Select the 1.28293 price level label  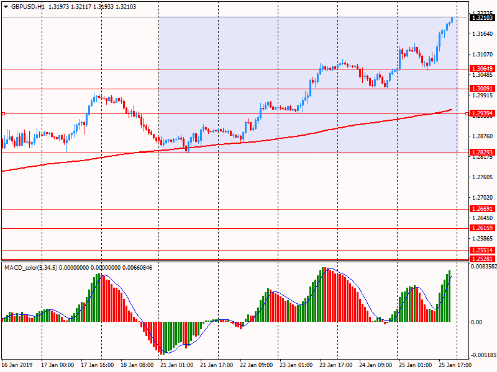[482, 153]
